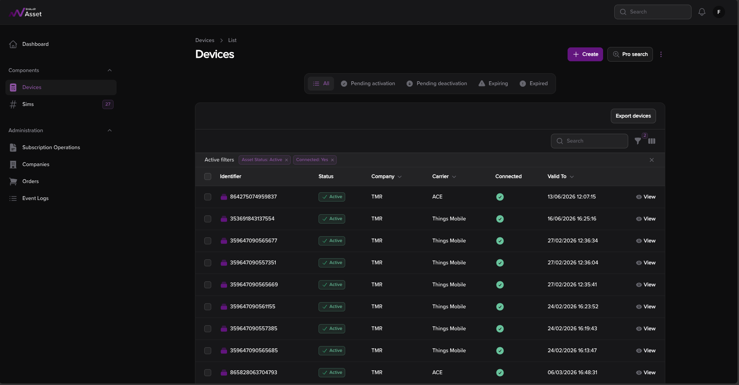This screenshot has width=739, height=385.
Task: Clear all active filters with X
Action: (x=652, y=160)
